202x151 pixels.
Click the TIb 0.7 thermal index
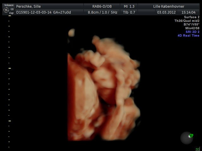click(129, 12)
